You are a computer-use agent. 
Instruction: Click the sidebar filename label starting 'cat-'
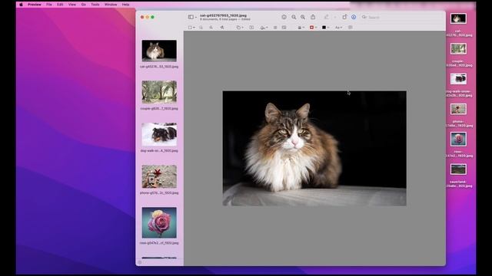pyautogui.click(x=159, y=67)
